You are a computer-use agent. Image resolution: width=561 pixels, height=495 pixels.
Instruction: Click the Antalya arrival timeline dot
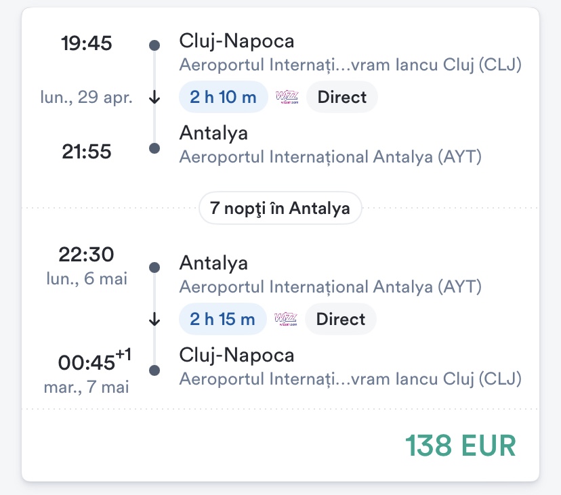154,148
